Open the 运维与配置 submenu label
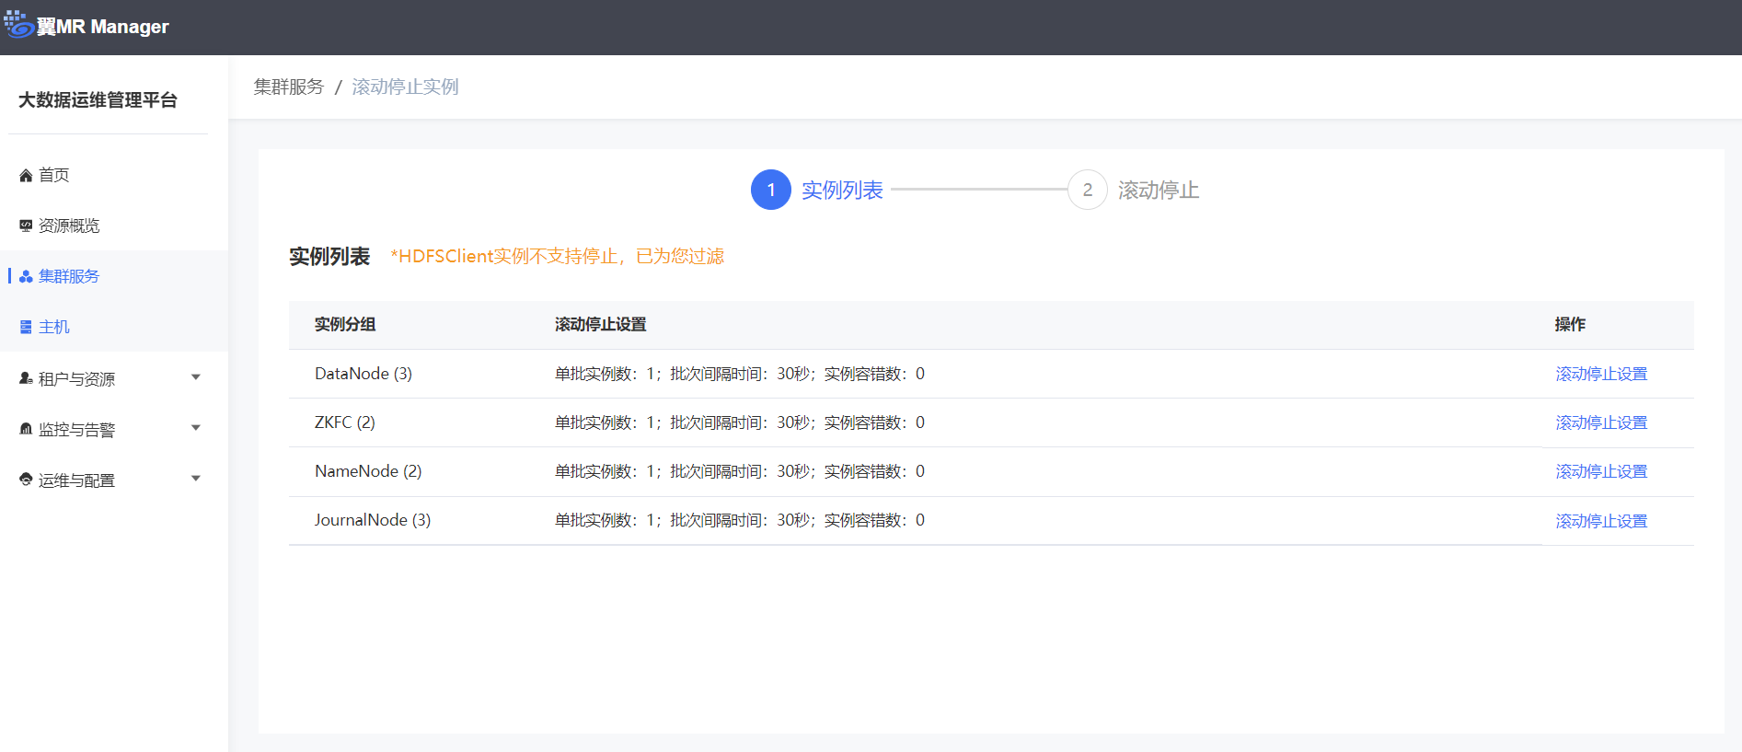The height and width of the screenshot is (752, 1742). (x=76, y=480)
